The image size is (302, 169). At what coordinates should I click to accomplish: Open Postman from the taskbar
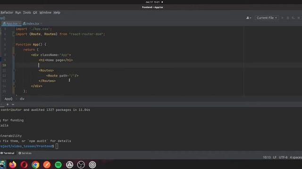47,165
